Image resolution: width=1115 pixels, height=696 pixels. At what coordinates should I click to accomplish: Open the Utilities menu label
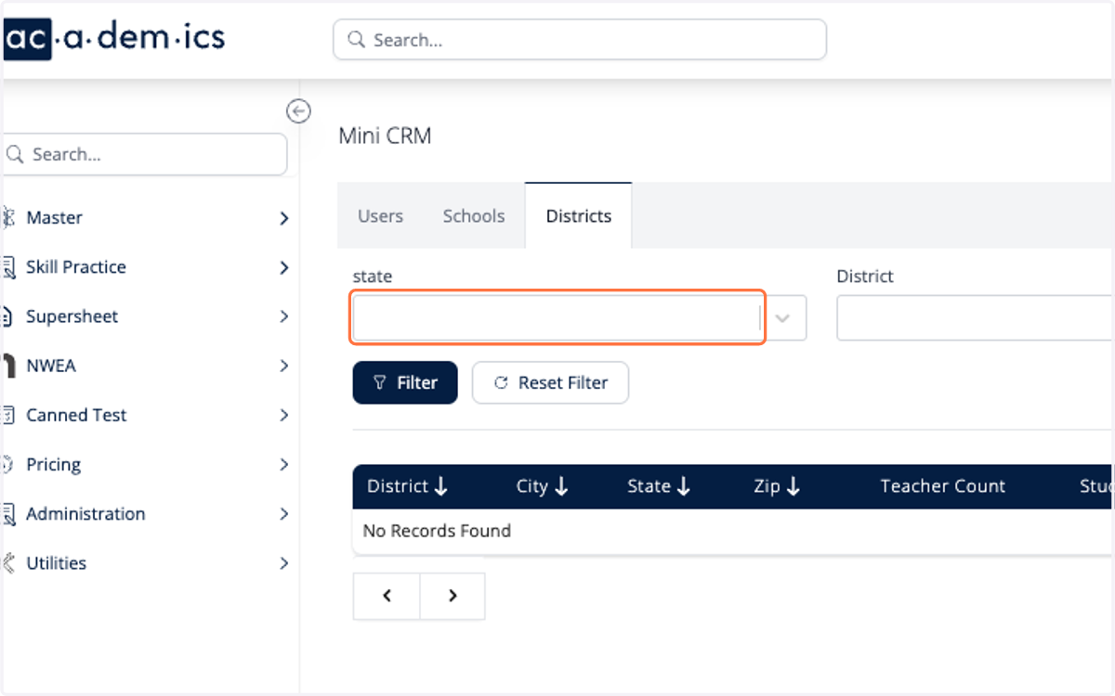tap(57, 563)
